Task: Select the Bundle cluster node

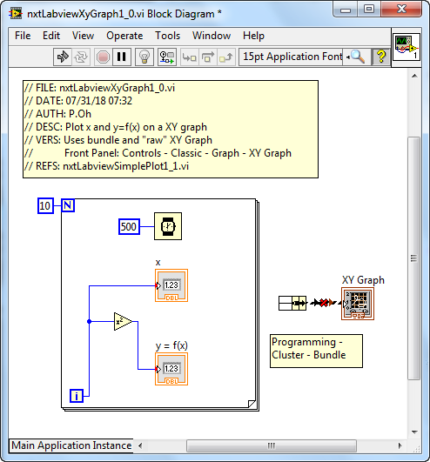Action: (292, 303)
